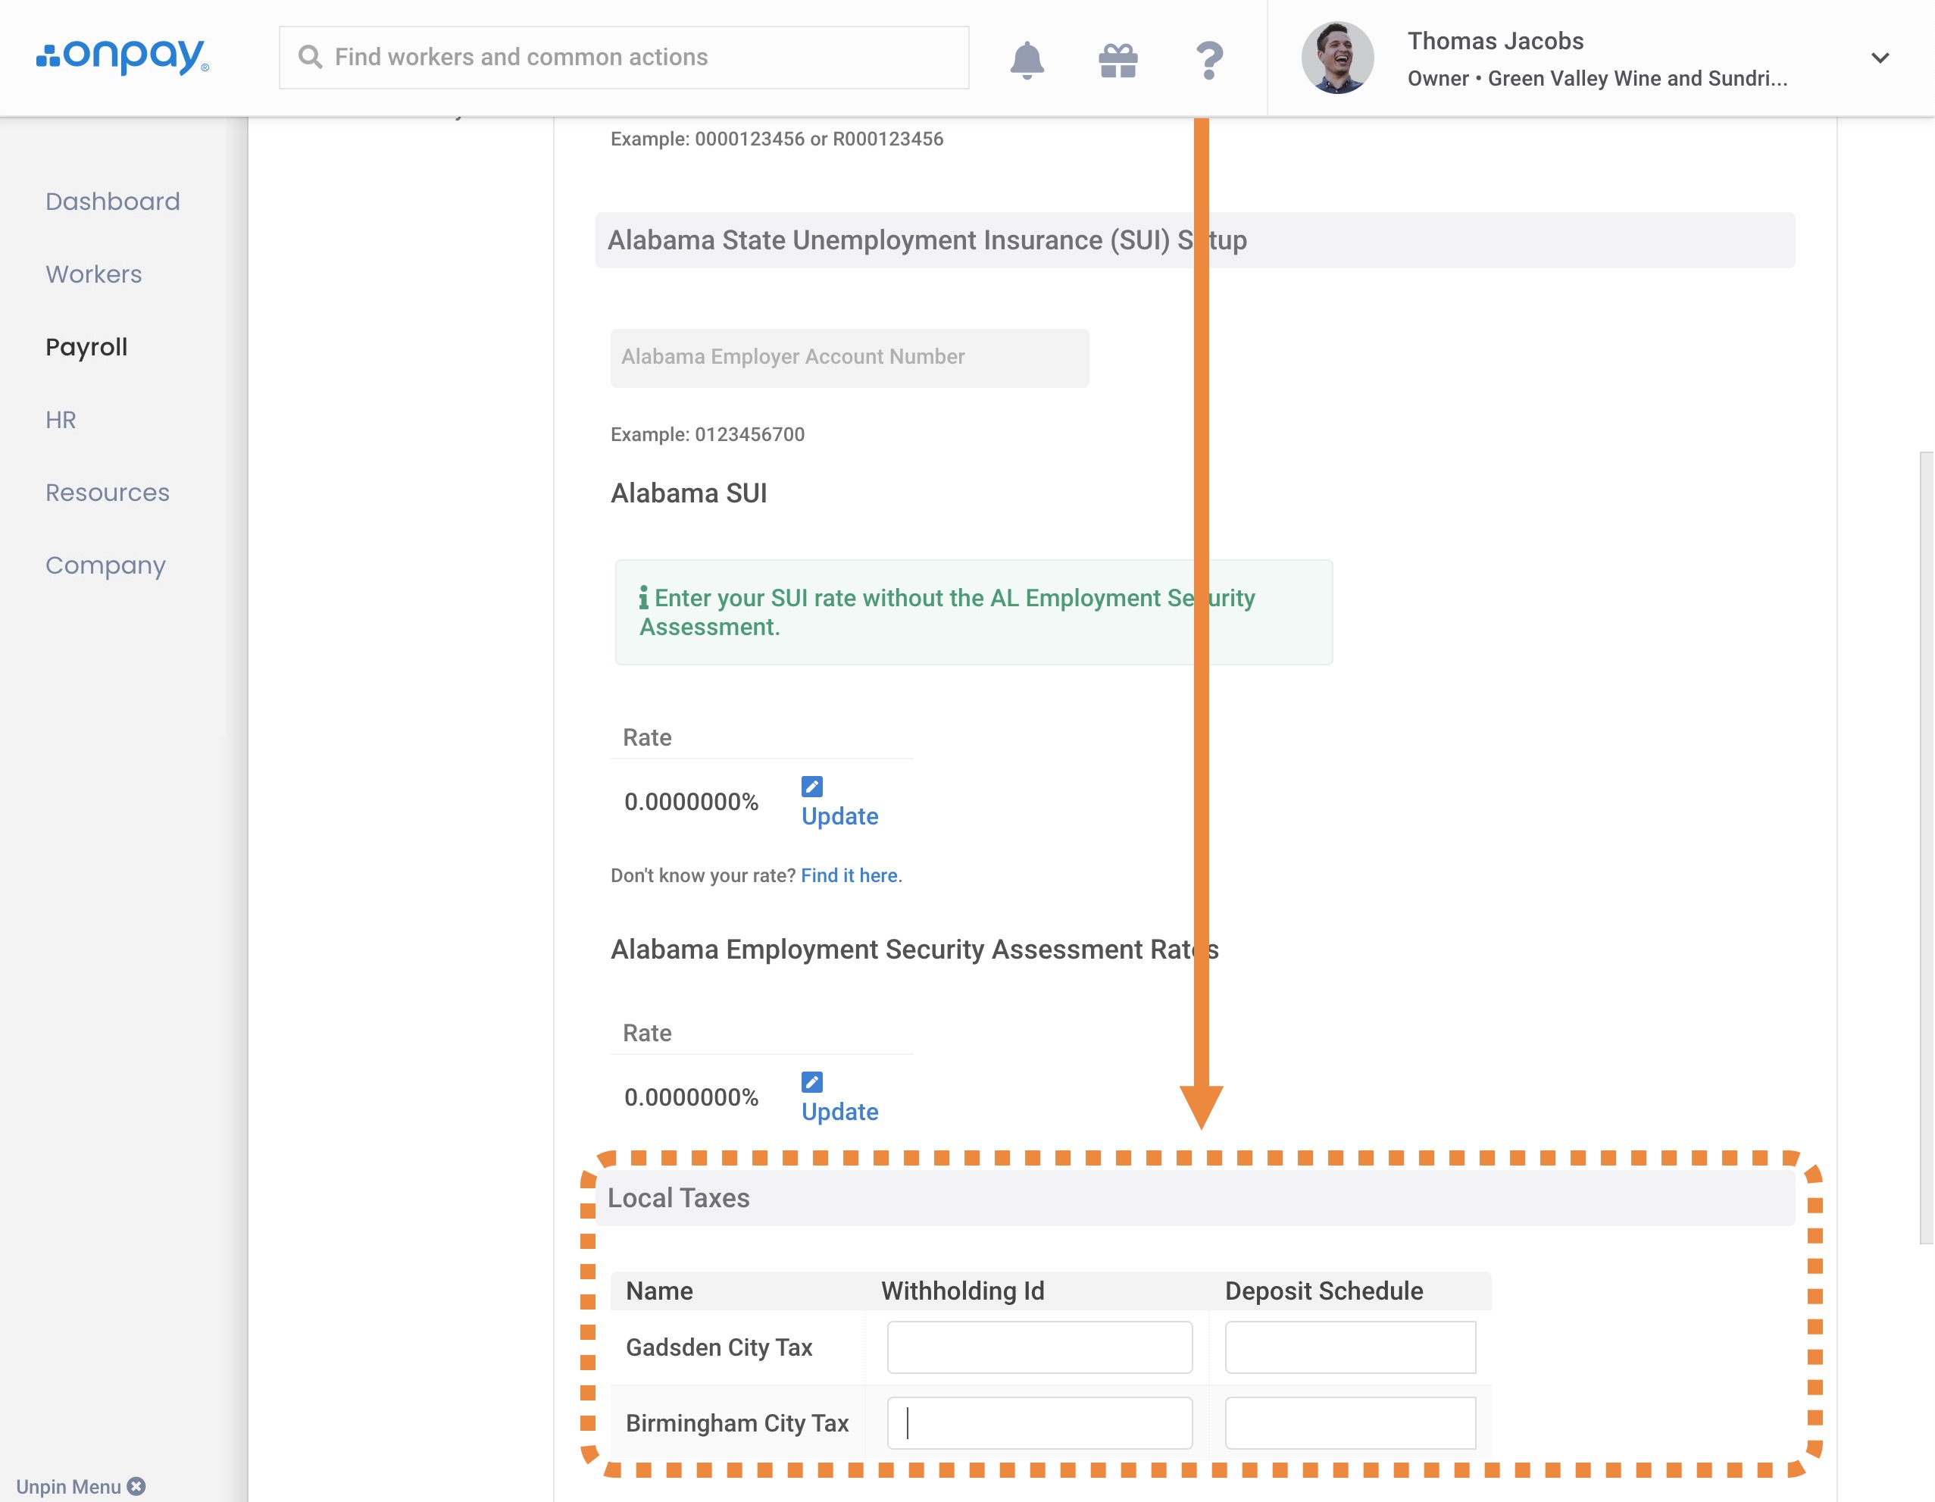Click Alabama Employer Account Number field
Image resolution: width=1935 pixels, height=1502 pixels.
[x=849, y=357]
